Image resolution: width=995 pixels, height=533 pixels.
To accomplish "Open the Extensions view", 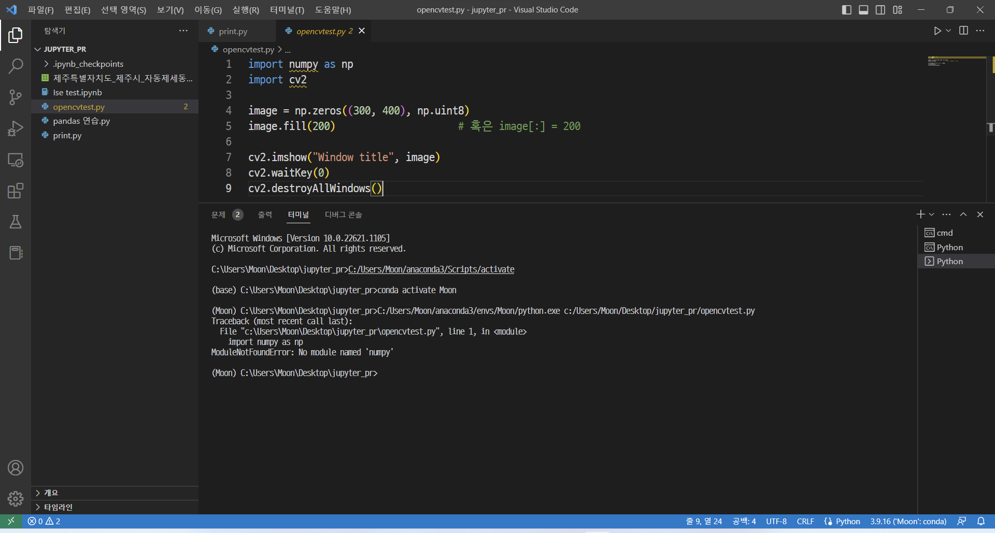I will [x=16, y=191].
